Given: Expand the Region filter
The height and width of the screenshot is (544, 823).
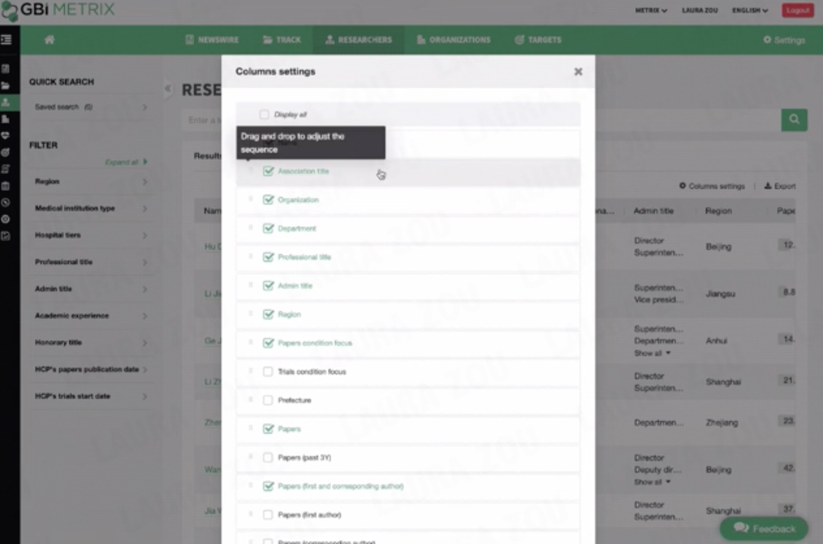Looking at the screenshot, I should [91, 182].
